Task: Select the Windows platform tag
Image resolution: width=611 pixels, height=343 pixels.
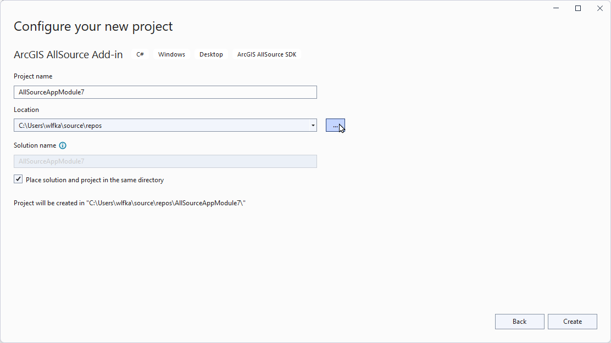Action: (x=171, y=54)
